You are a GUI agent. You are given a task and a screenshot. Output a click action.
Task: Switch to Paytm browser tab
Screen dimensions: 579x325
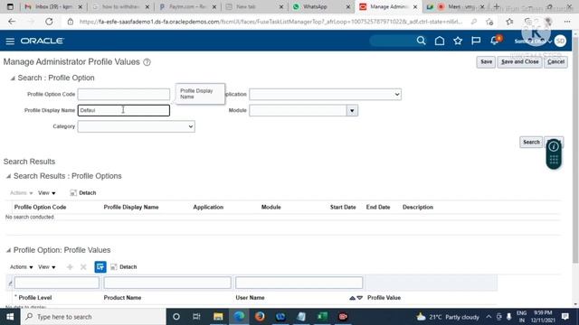point(187,6)
